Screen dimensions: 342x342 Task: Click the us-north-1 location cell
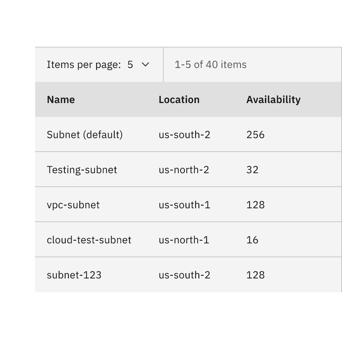(184, 240)
